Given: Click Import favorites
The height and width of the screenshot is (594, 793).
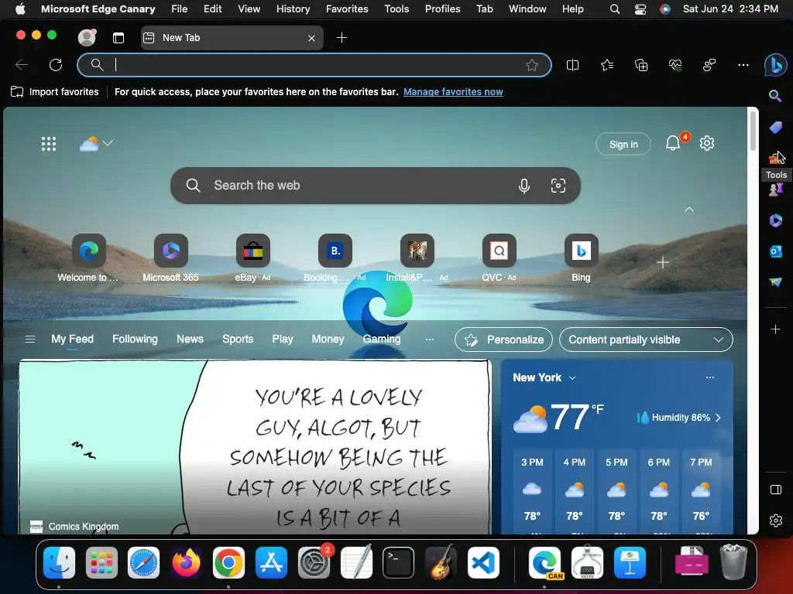Looking at the screenshot, I should (x=55, y=92).
